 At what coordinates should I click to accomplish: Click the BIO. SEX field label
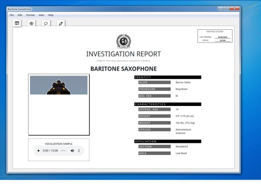(x=155, y=96)
